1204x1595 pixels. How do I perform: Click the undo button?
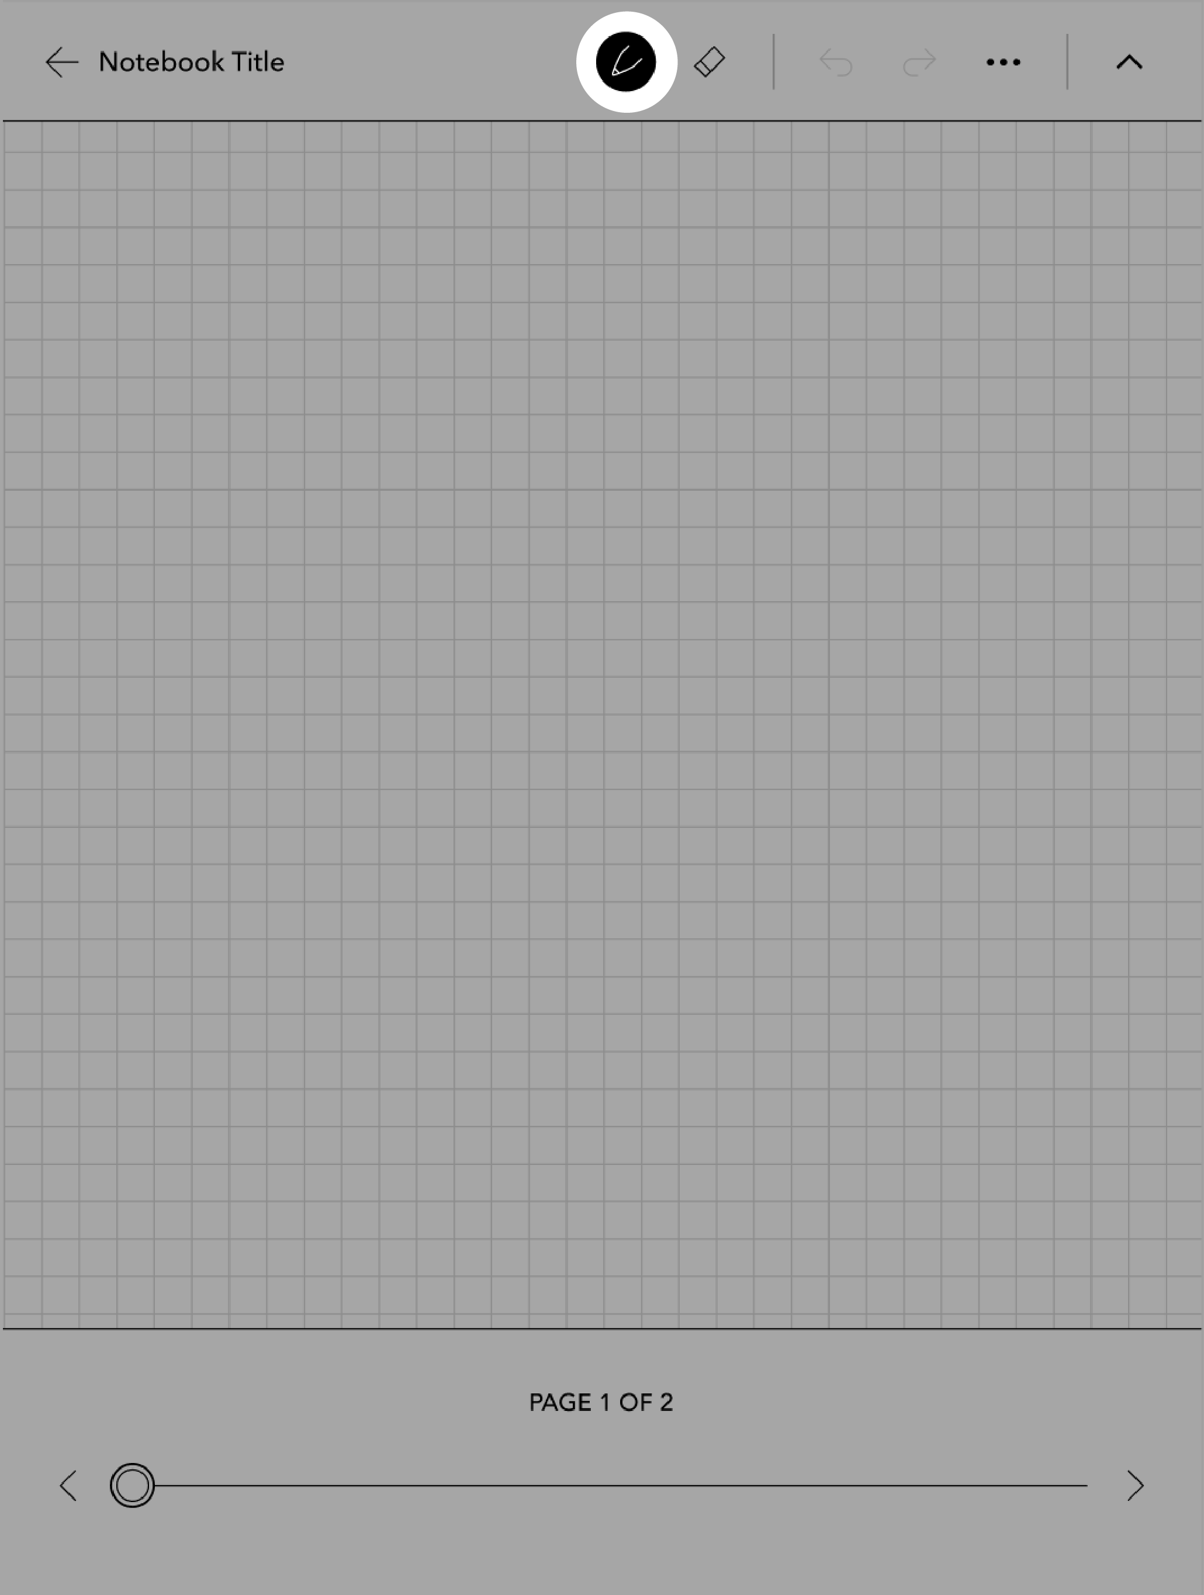(x=836, y=62)
